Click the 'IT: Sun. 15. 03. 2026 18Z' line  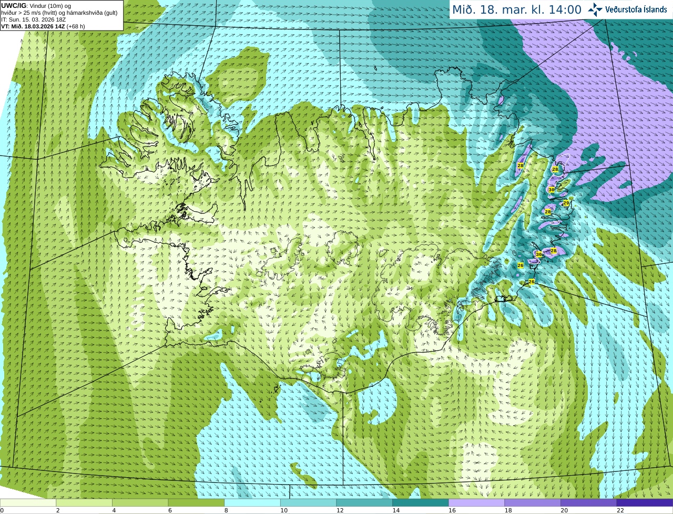pos(34,19)
